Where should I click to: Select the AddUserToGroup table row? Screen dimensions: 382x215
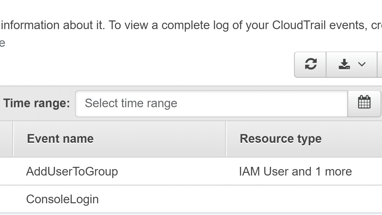tap(140, 171)
